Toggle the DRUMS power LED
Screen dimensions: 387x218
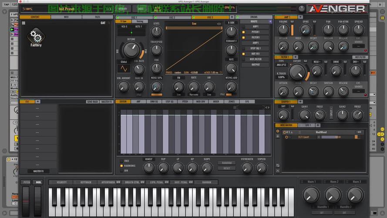[237, 17]
